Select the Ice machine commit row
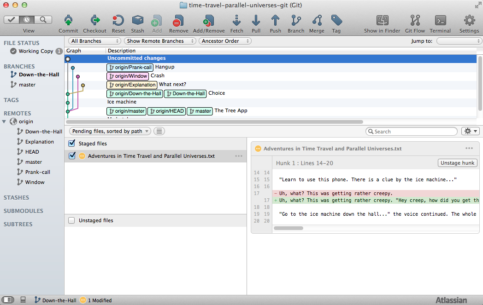 (x=271, y=102)
